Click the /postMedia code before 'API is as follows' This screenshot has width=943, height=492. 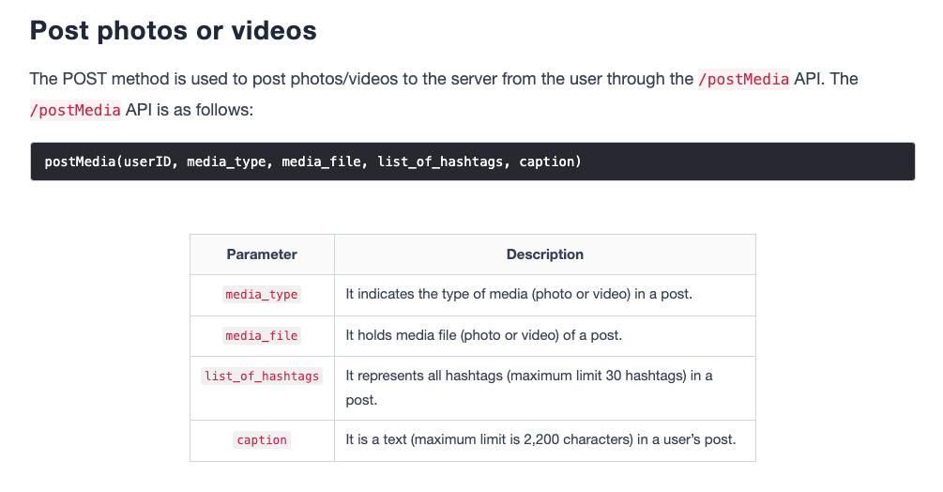[76, 110]
